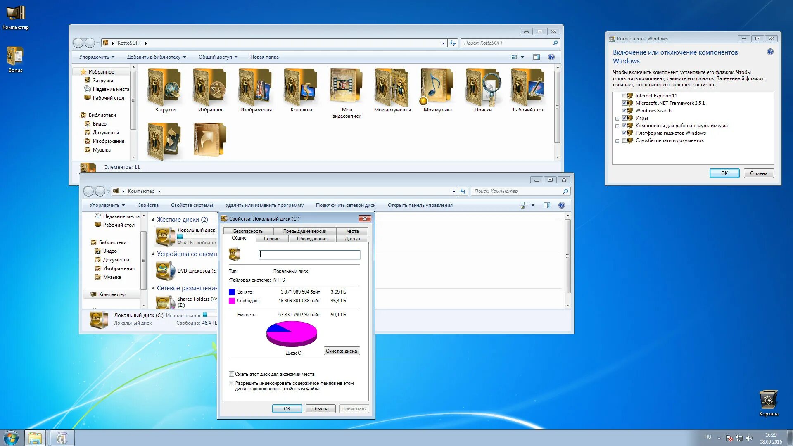Image resolution: width=793 pixels, height=446 pixels.
Task: Open the Избранное folder icon with star
Action: (211, 88)
